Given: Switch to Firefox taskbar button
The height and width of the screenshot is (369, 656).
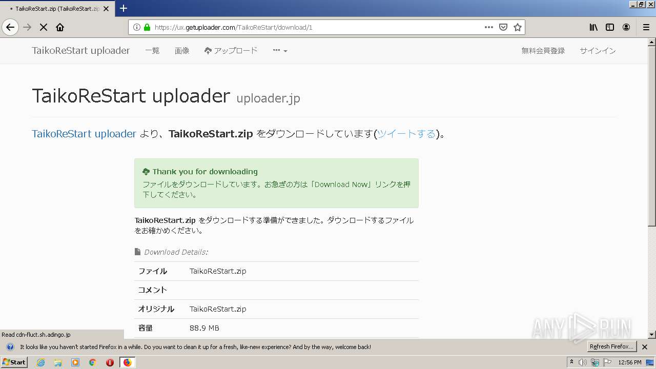Looking at the screenshot, I should (x=128, y=362).
